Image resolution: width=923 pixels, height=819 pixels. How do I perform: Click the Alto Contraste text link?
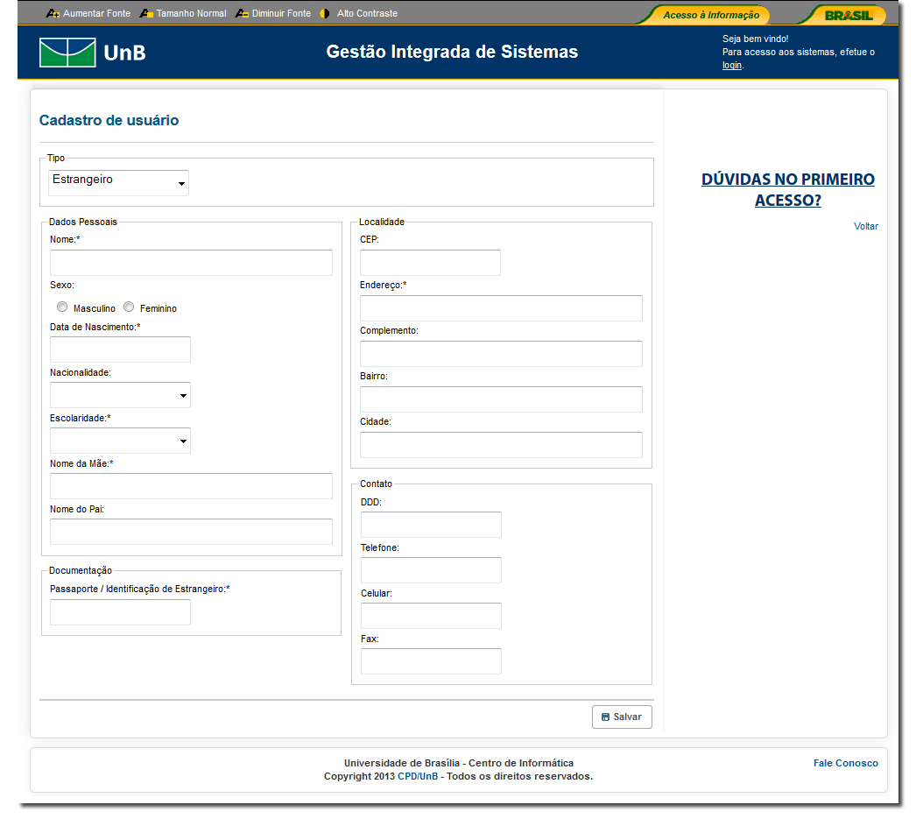(x=367, y=13)
